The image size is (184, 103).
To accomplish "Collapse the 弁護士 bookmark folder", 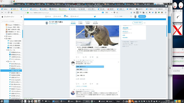I will (5, 39).
